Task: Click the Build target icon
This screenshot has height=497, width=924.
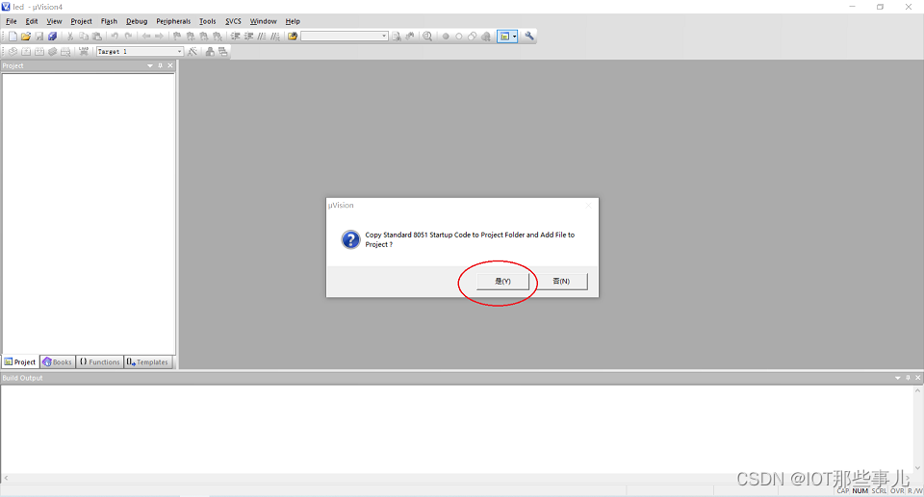Action: 26,51
